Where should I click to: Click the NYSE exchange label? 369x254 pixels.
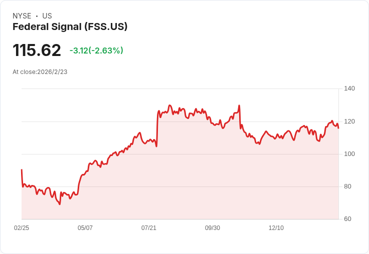[22, 16]
